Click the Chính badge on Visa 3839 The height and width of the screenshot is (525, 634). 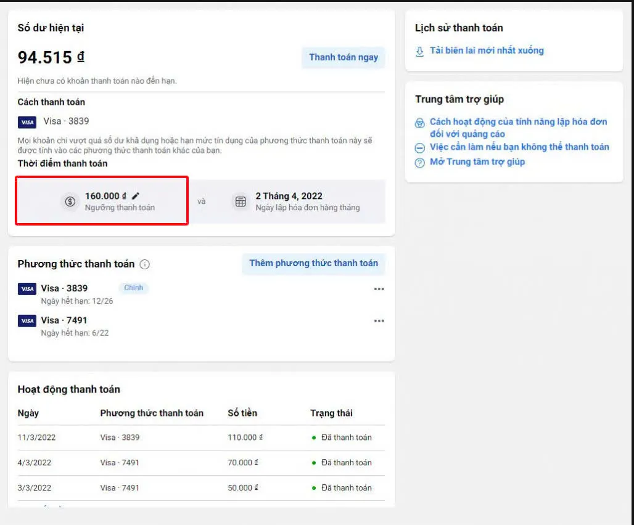point(134,288)
